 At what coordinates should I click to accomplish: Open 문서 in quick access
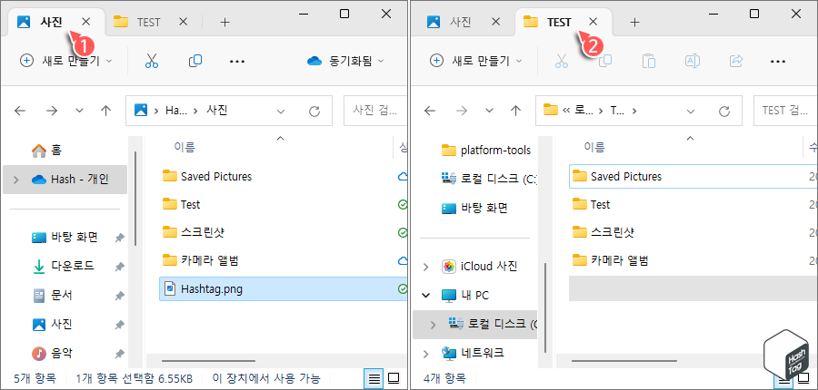pyautogui.click(x=53, y=296)
